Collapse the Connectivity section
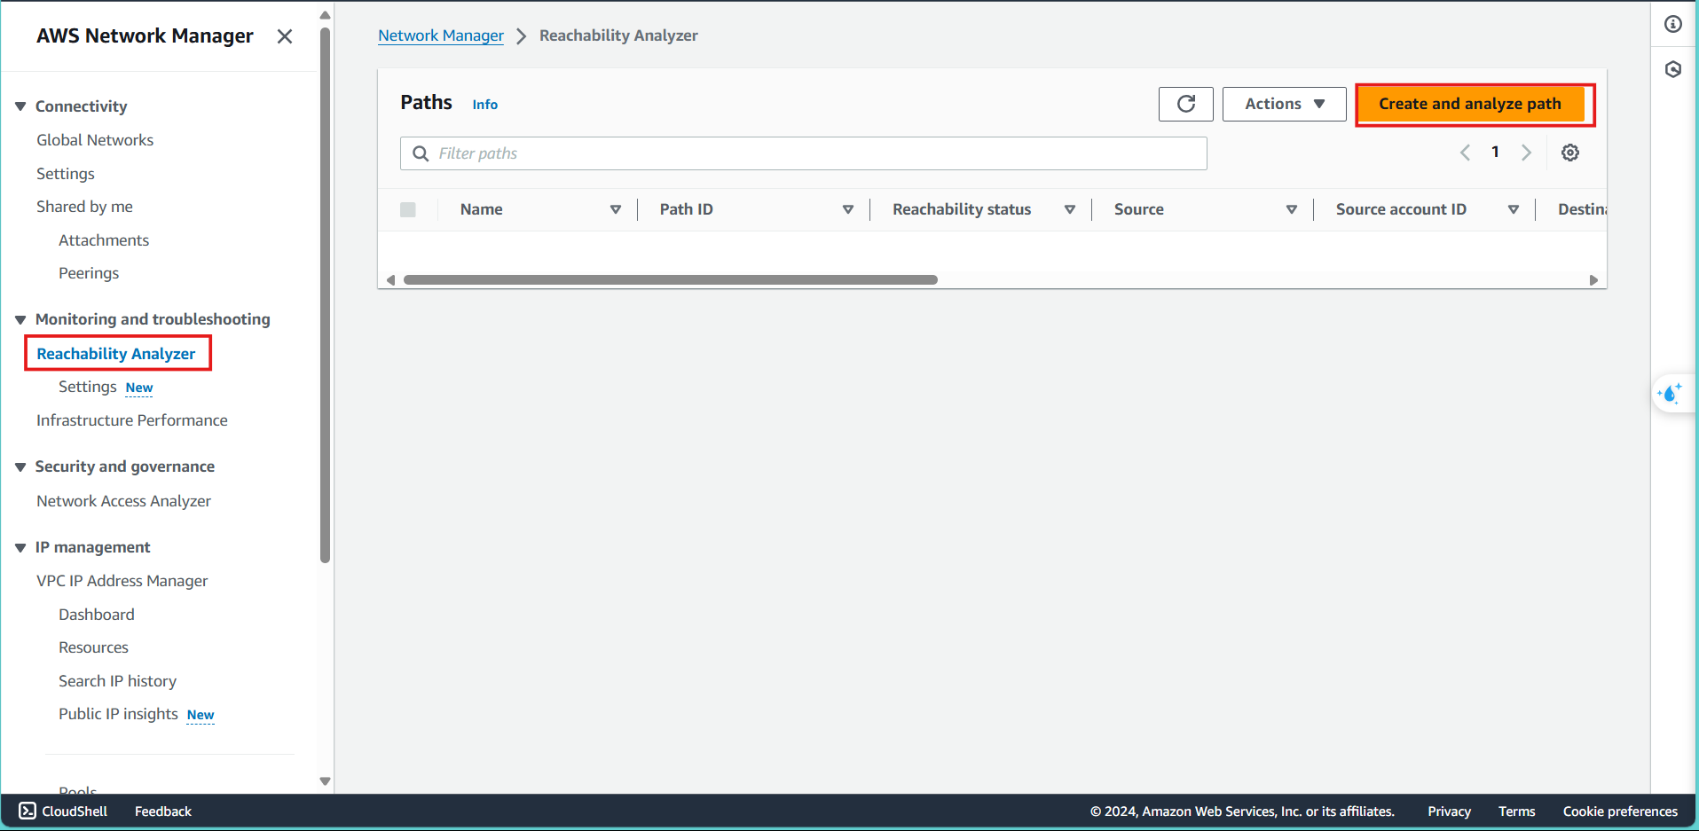Image resolution: width=1699 pixels, height=831 pixels. pos(20,106)
